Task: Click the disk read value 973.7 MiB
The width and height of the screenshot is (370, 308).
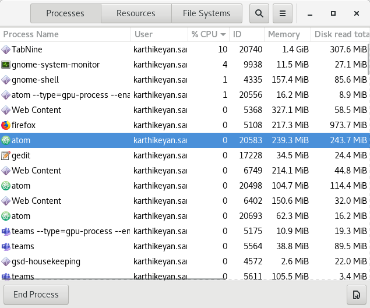Action: pos(348,125)
